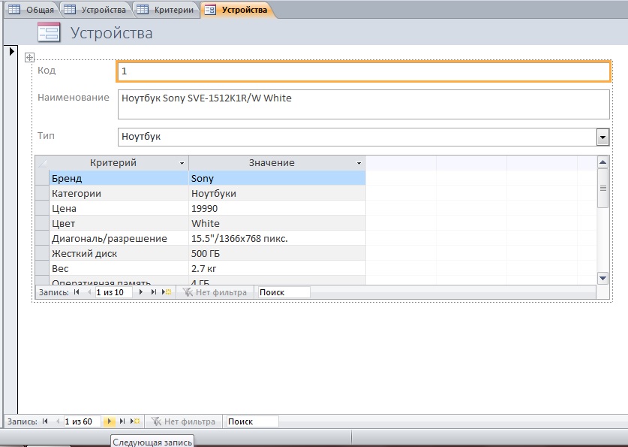Click the 19990 value cell
Viewport: 628px width, 447px height.
(277, 208)
